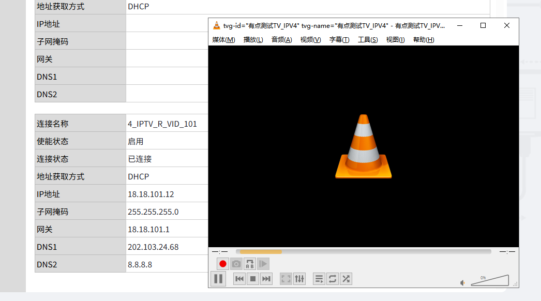Screen dimensions: 541x301
Task: Click the VLC cone icon in title bar
Action: pyautogui.click(x=216, y=25)
